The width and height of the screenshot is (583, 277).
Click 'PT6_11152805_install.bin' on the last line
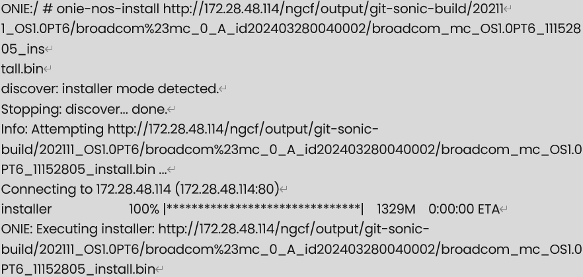(78, 269)
